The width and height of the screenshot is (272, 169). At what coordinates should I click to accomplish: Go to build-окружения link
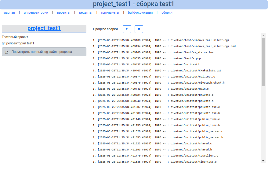coord(140,13)
